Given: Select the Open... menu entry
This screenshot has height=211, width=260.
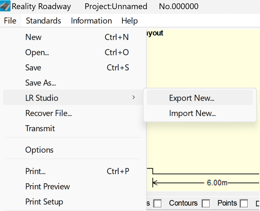Looking at the screenshot, I should click(37, 52).
